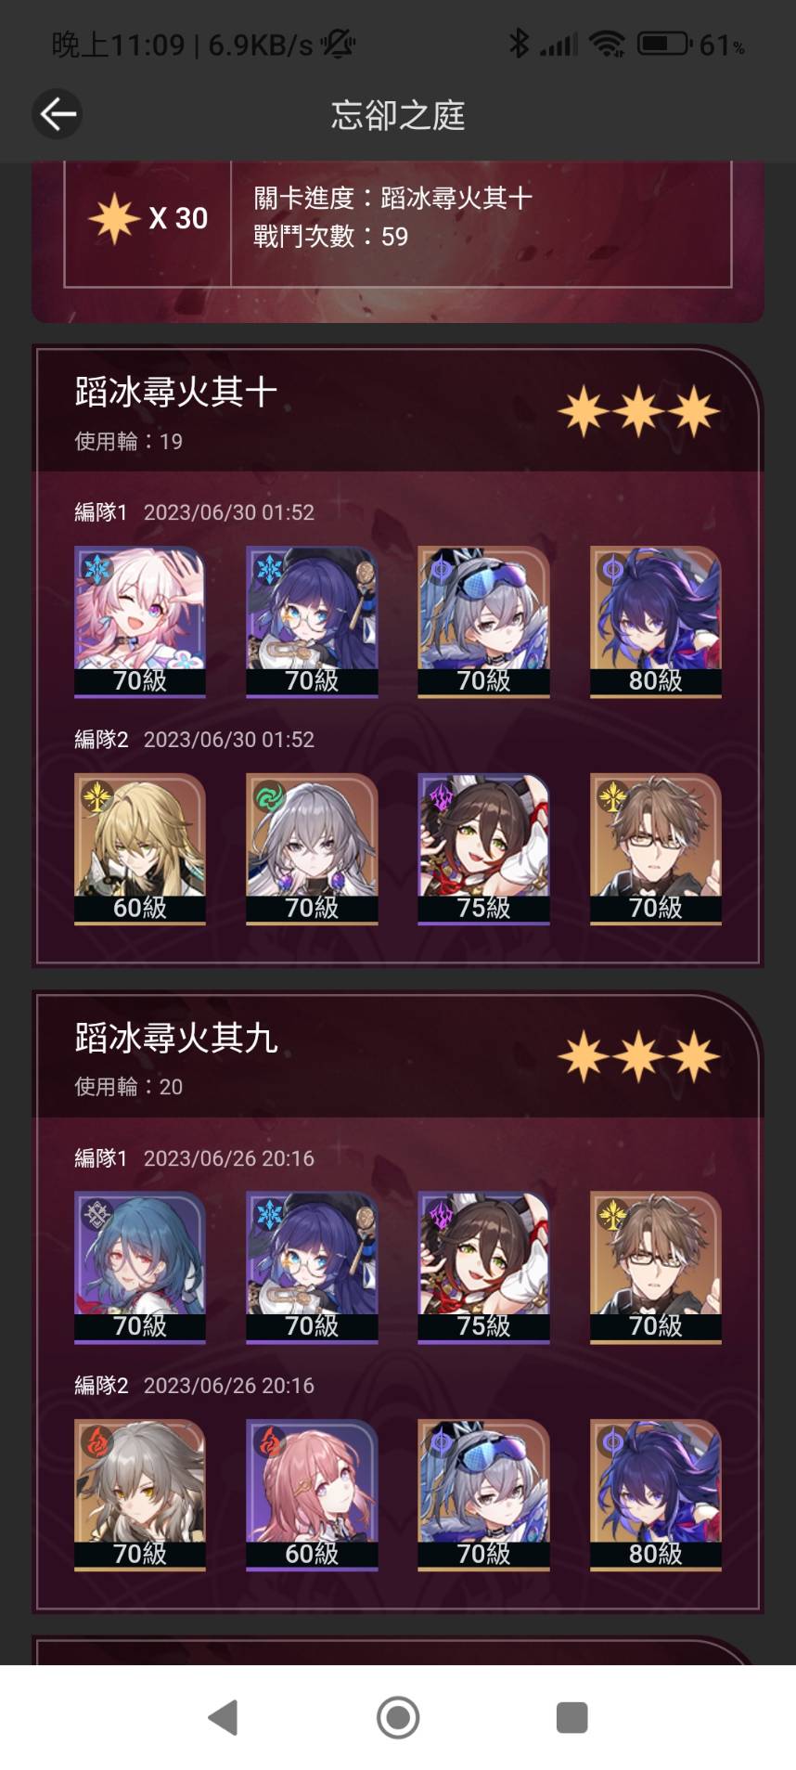The width and height of the screenshot is (796, 1770).
Task: Select pink-haired Level 70 character in stage ten team 1
Action: (140, 621)
